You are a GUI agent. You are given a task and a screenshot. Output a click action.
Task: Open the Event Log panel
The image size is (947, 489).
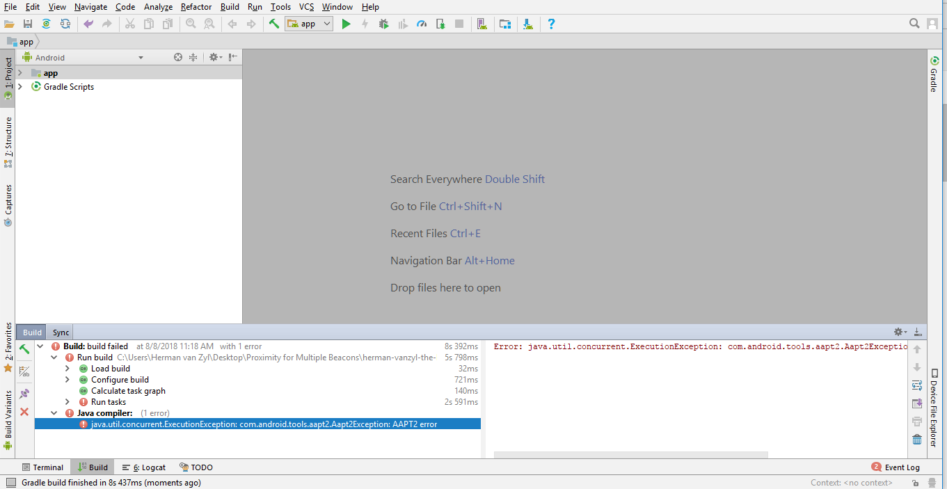[896, 467]
